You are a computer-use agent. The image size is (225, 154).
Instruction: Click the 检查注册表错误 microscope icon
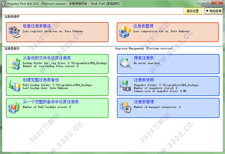[15, 32]
